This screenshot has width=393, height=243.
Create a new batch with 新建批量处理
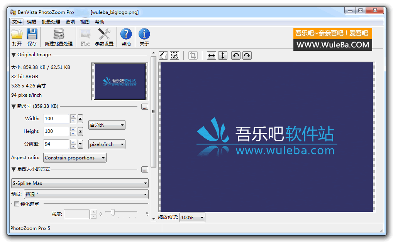pos(59,37)
